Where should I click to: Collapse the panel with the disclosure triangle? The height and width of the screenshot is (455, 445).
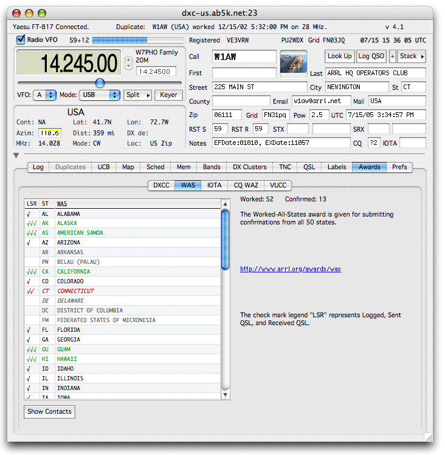[16, 156]
